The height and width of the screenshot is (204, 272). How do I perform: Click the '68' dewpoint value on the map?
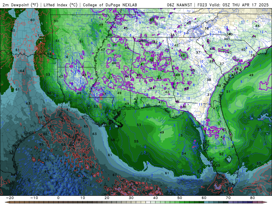[92, 167]
